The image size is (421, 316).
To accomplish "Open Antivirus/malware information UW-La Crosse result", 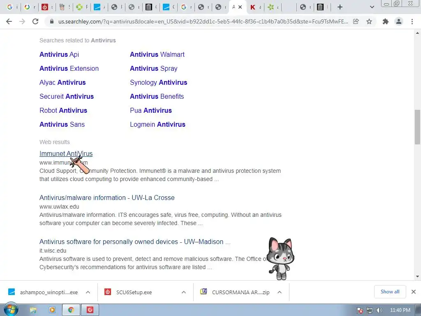I will (107, 197).
